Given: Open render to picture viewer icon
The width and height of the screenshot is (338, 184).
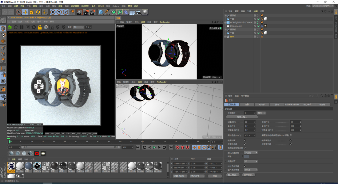Looking at the screenshot, I should click(86, 12).
